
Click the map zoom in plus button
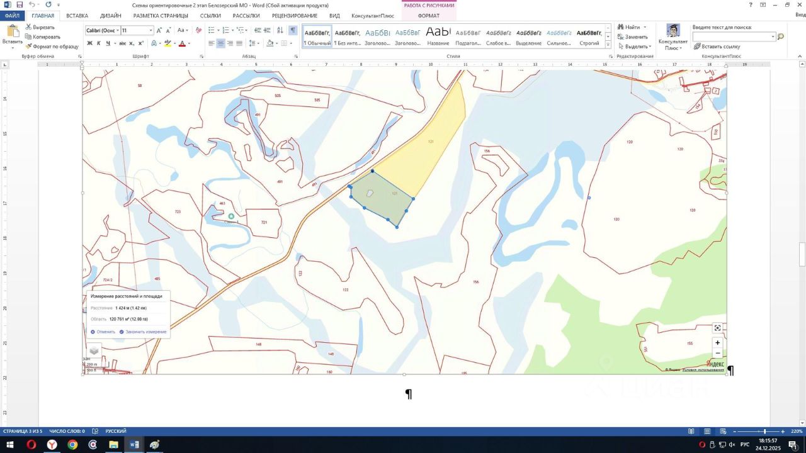point(717,343)
